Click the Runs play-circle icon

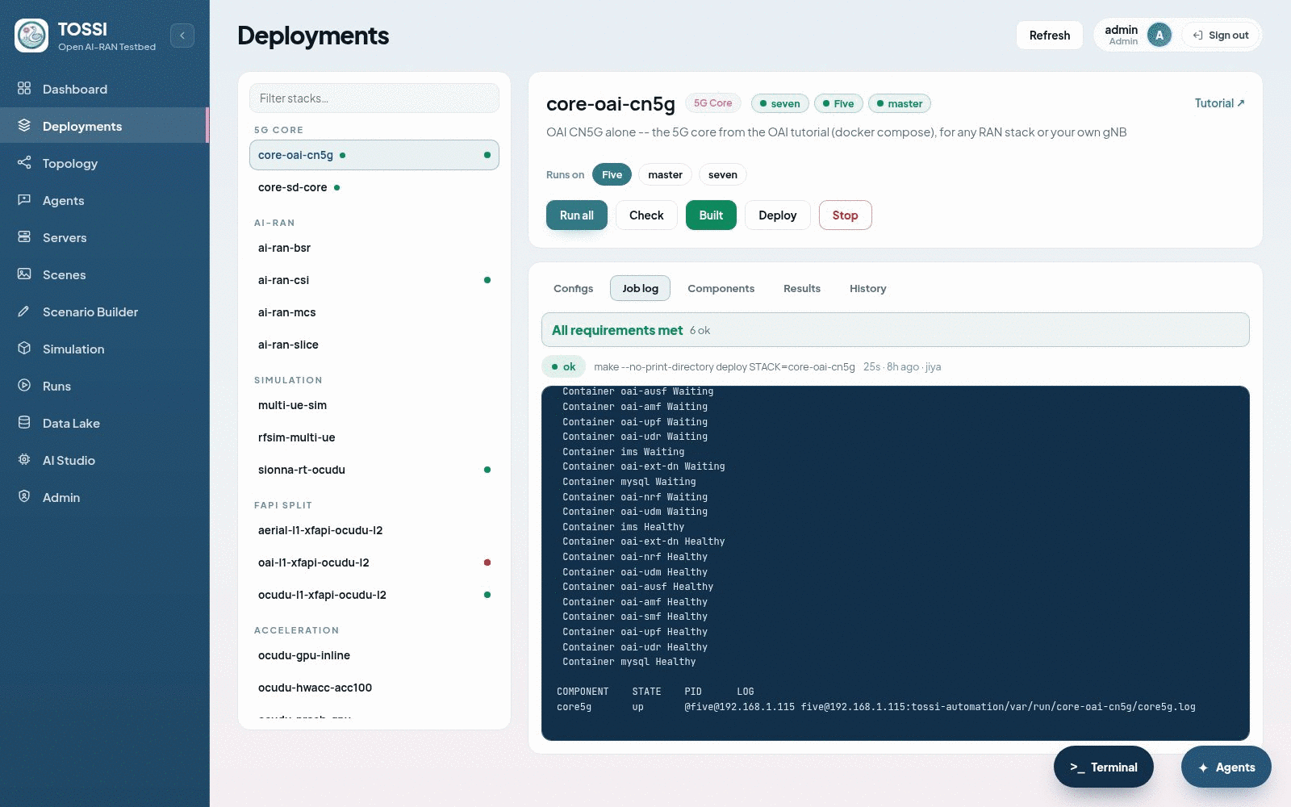(24, 386)
